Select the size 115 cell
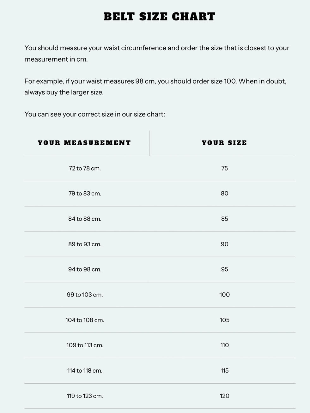The height and width of the screenshot is (413, 310). [x=224, y=370]
